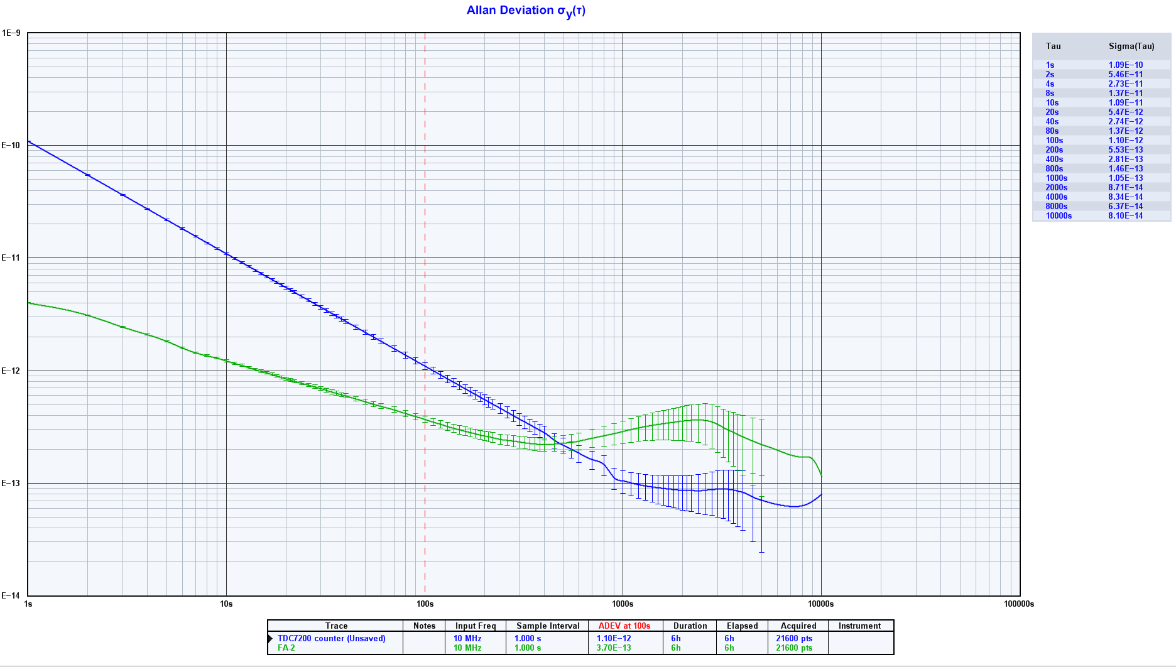Click the Sigma(Tau) column header

coord(1131,46)
